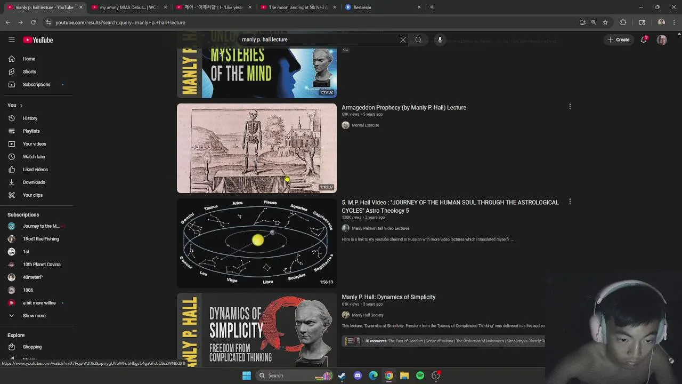Open the zoom magnifier in address bar
The image size is (682, 384).
click(594, 22)
